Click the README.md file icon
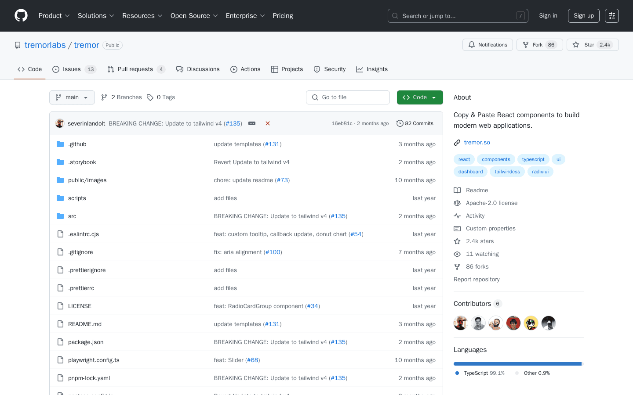633x395 pixels. (60, 324)
